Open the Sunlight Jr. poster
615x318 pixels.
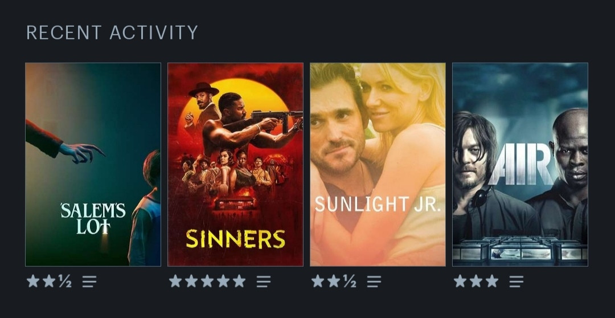pyautogui.click(x=378, y=165)
